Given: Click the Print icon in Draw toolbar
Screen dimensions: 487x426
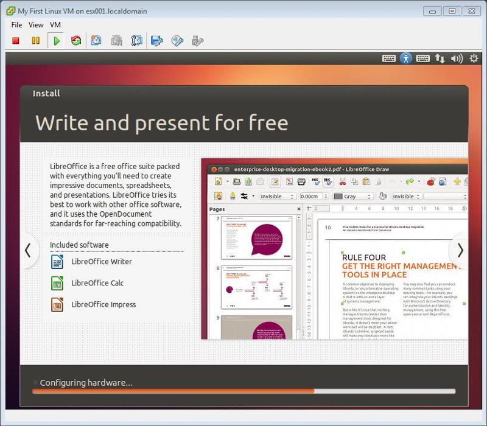Looking at the screenshot, I should coord(301,181).
